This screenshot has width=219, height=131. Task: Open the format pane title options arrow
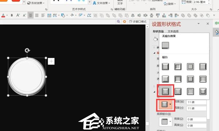pos(199,24)
